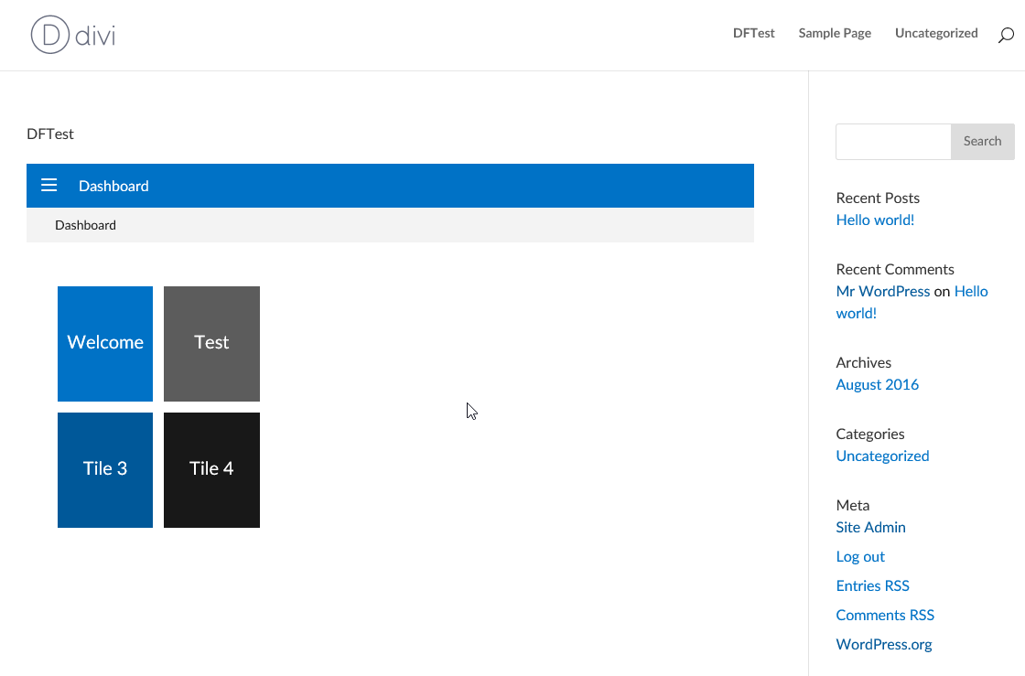Select Dashboard from the submenu row
Image resolution: width=1025 pixels, height=676 pixels.
tap(85, 224)
